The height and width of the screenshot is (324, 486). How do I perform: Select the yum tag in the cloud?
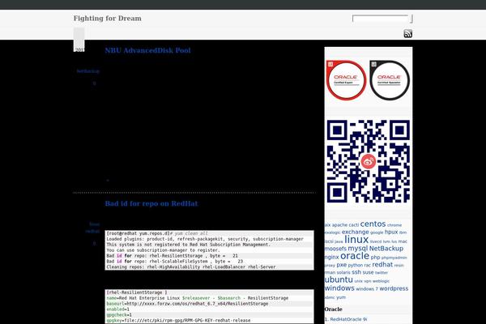coord(341,297)
